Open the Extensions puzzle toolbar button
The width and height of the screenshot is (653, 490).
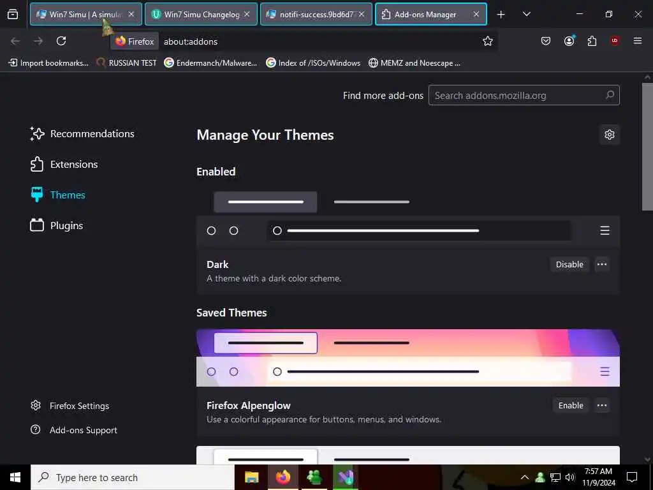tap(592, 41)
